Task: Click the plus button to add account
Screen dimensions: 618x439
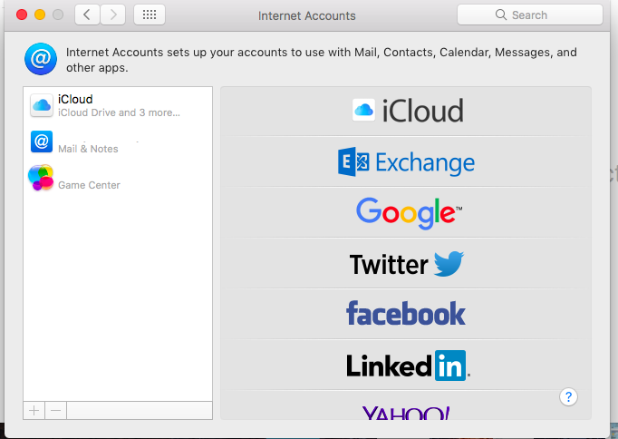Action: tap(34, 411)
